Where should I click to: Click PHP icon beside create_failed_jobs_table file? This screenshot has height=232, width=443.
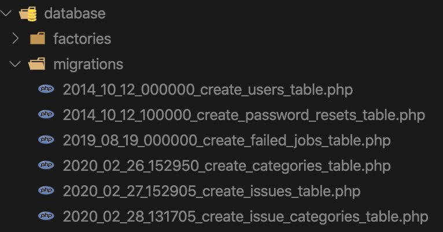(x=46, y=140)
